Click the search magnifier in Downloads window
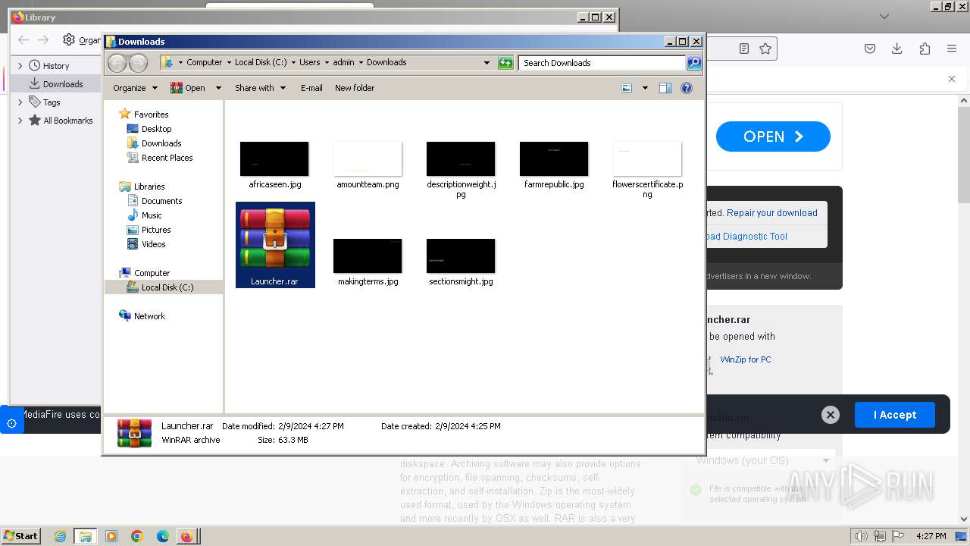 coord(694,63)
